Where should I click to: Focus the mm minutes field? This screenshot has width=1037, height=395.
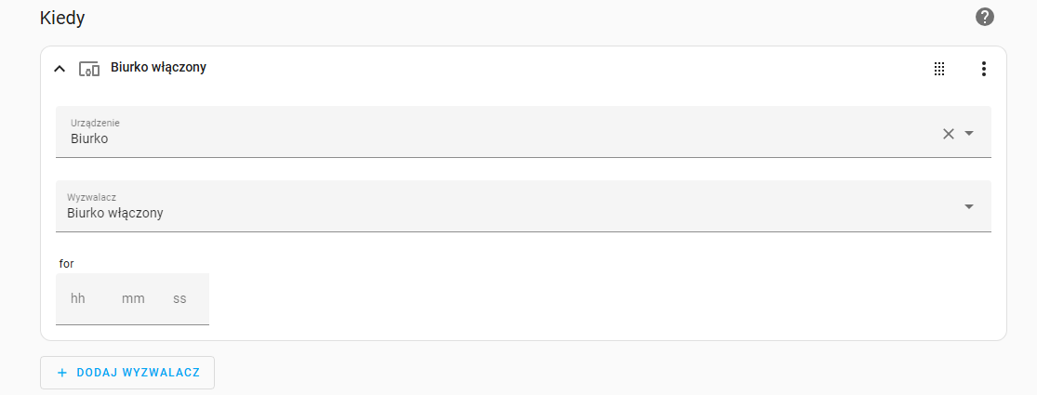(x=133, y=298)
